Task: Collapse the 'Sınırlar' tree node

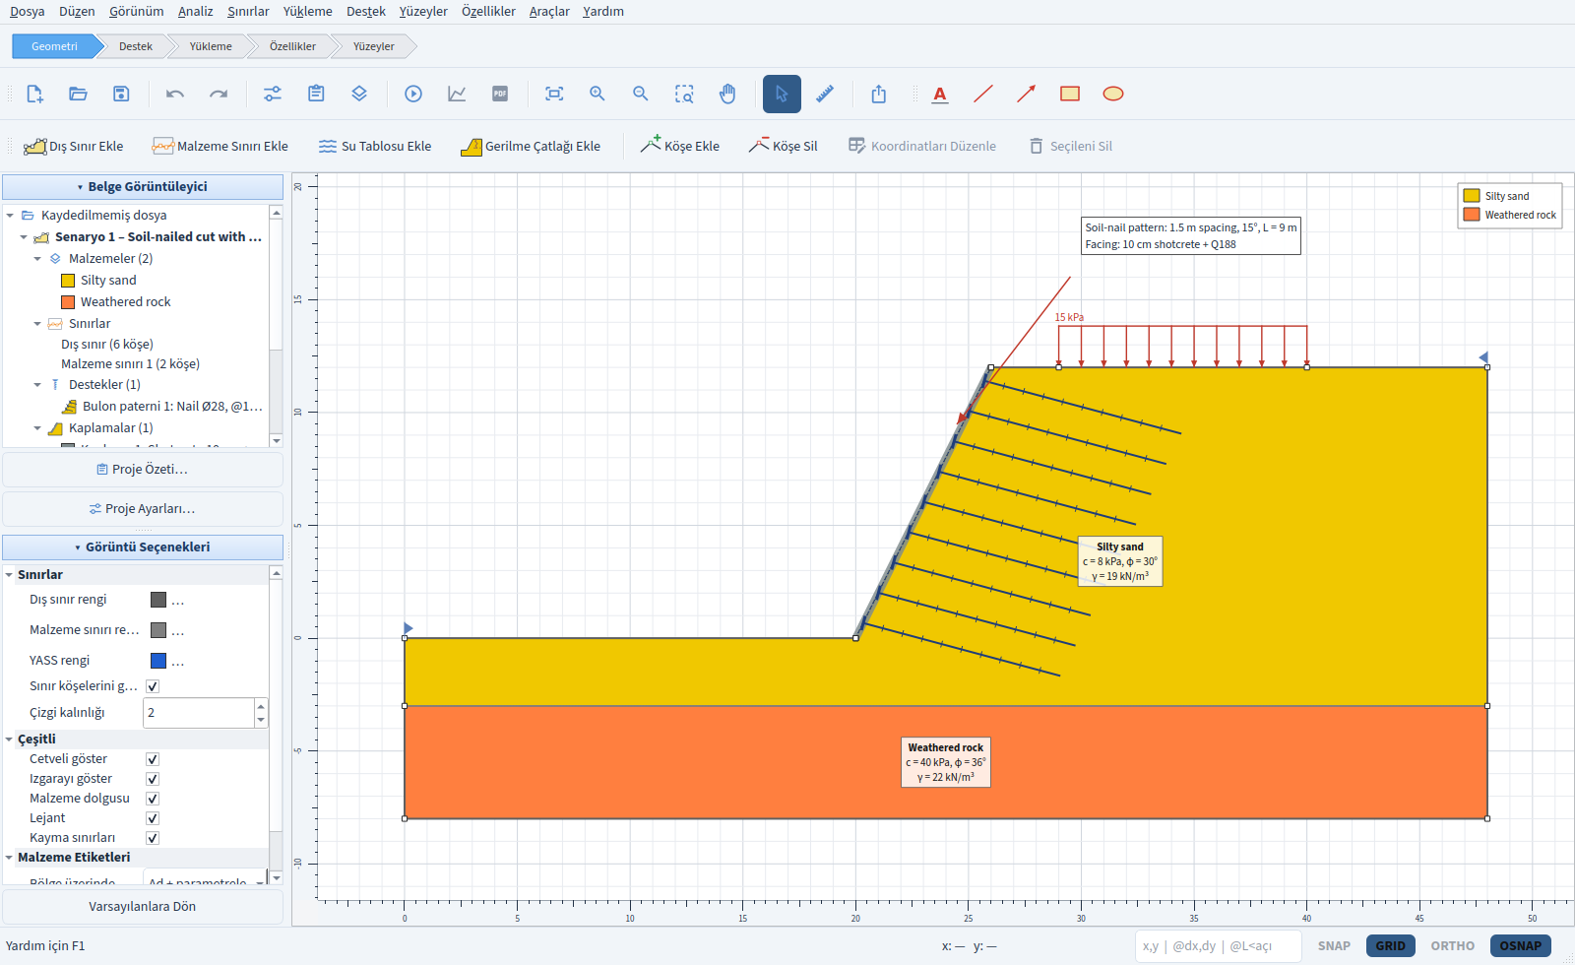Action: [x=37, y=324]
